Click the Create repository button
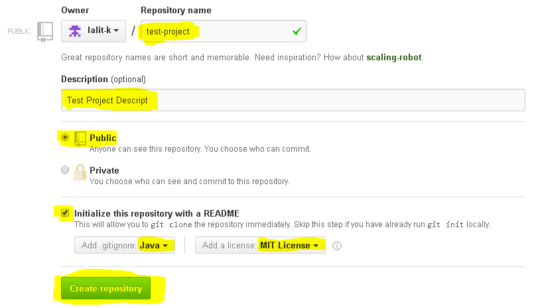The image size is (536, 308). [106, 288]
